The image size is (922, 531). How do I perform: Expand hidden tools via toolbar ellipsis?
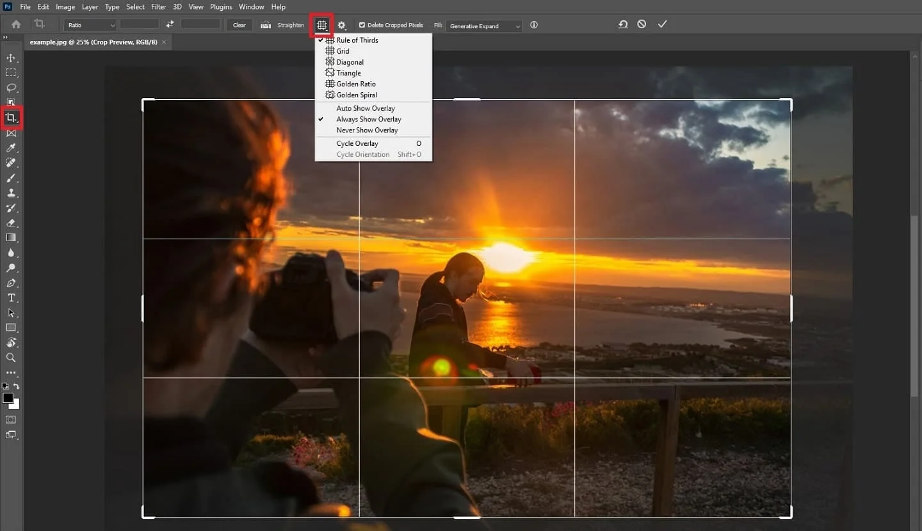click(11, 372)
